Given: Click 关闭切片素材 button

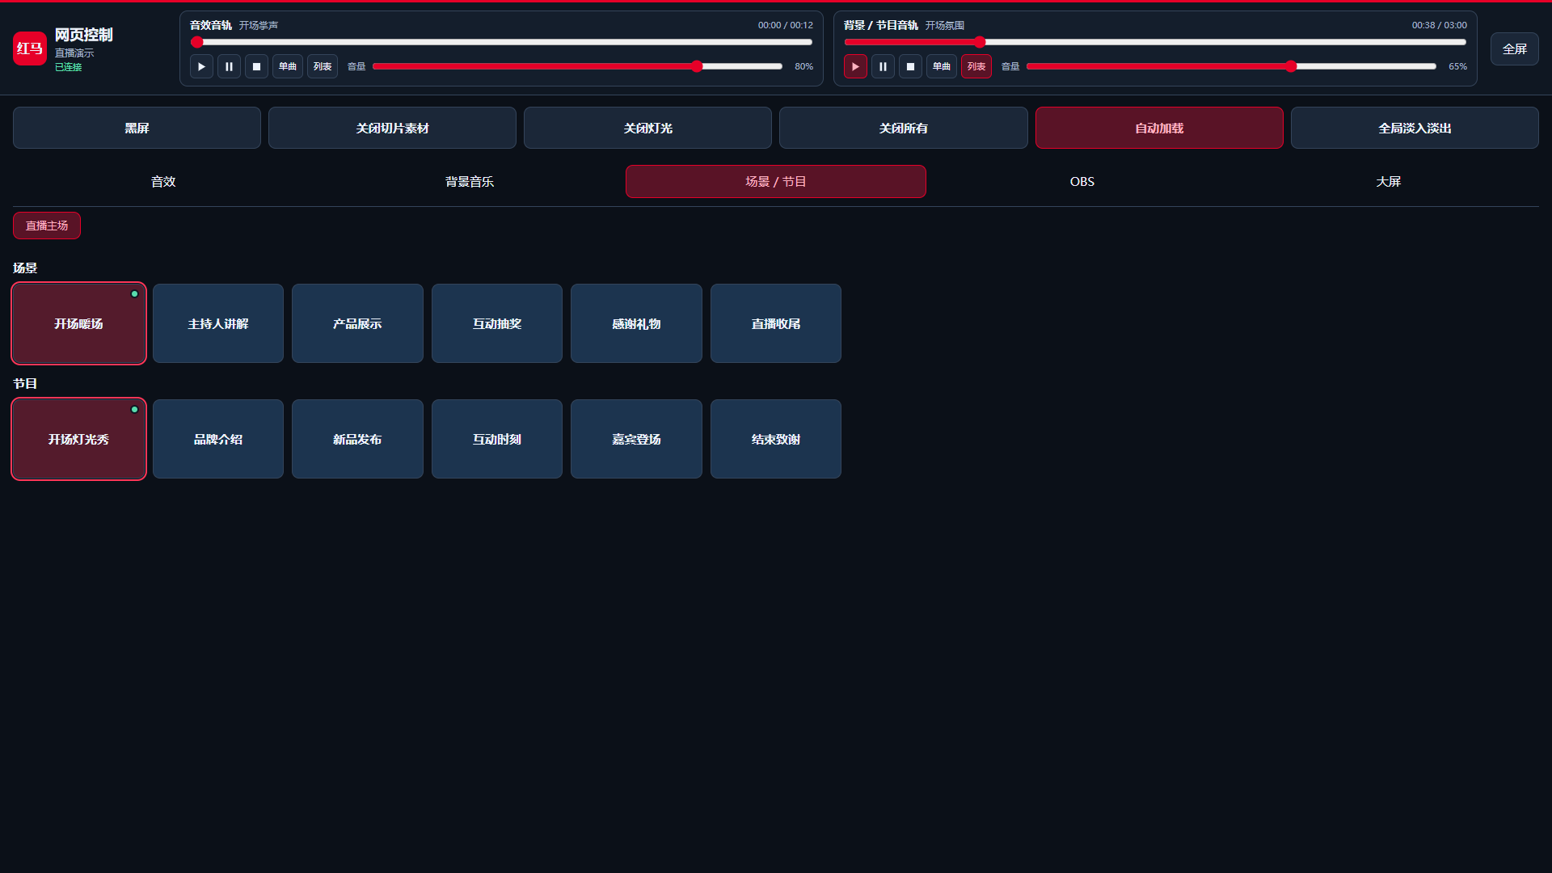Looking at the screenshot, I should click(x=392, y=128).
